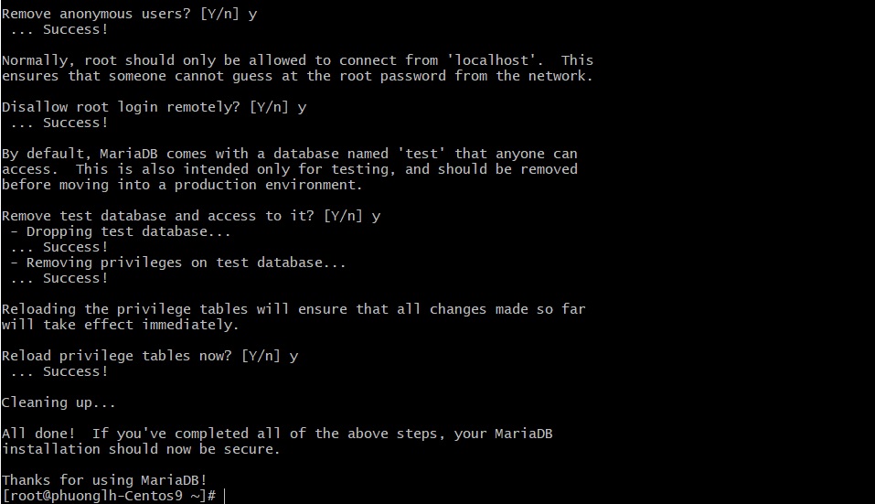Click the terminal prompt cursor after the # sign
The height and width of the screenshot is (504, 875).
224,496
